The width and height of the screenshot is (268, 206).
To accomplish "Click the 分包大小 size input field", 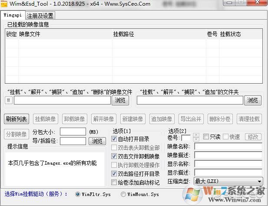I will pyautogui.click(x=73, y=131).
